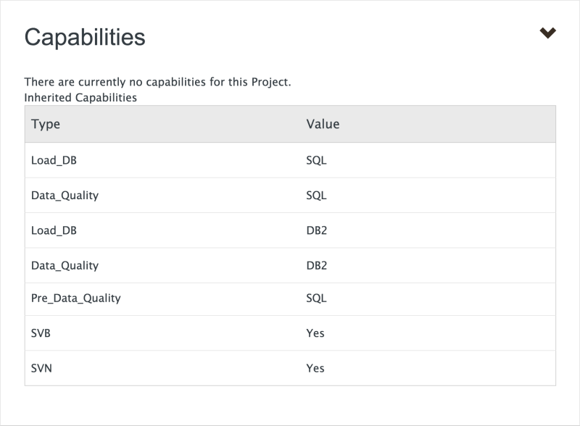
Task: Click the Yes value beside SVN
Action: tap(316, 369)
